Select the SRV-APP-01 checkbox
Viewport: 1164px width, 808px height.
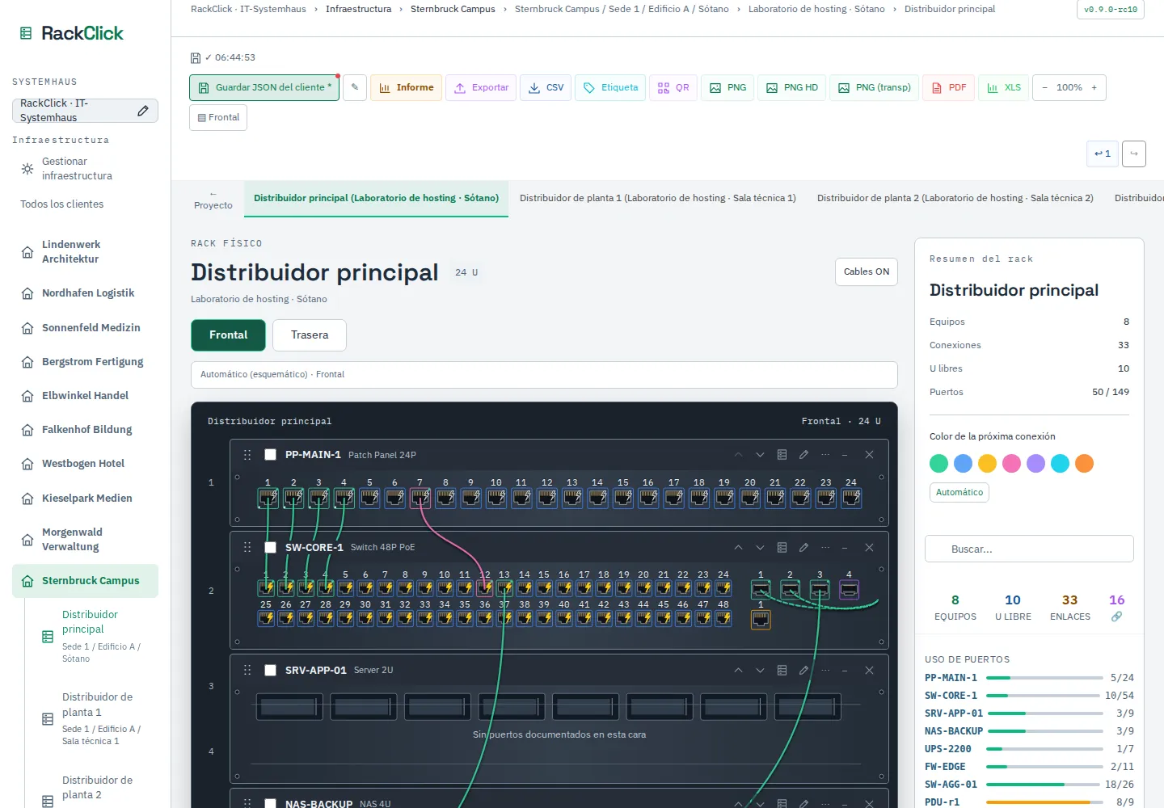(x=271, y=671)
